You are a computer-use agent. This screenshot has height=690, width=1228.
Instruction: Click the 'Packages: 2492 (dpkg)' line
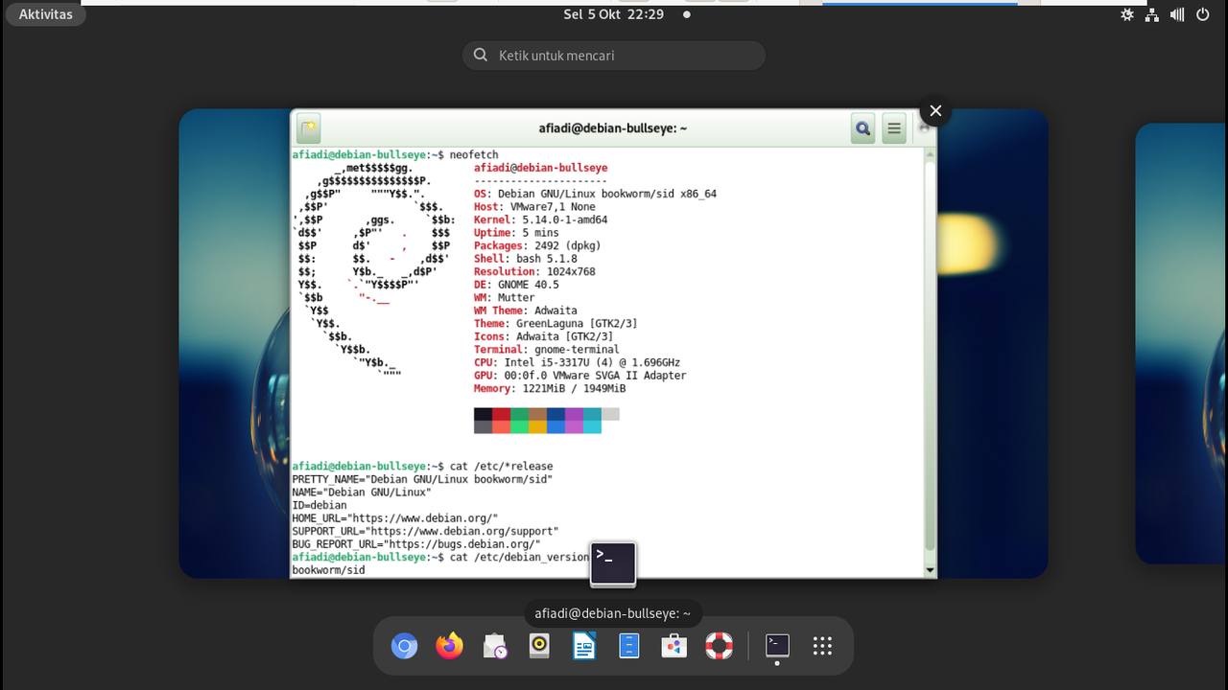pos(537,245)
